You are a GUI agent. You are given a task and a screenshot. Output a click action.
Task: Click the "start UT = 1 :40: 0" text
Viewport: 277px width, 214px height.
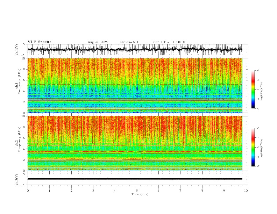pyautogui.click(x=169, y=42)
